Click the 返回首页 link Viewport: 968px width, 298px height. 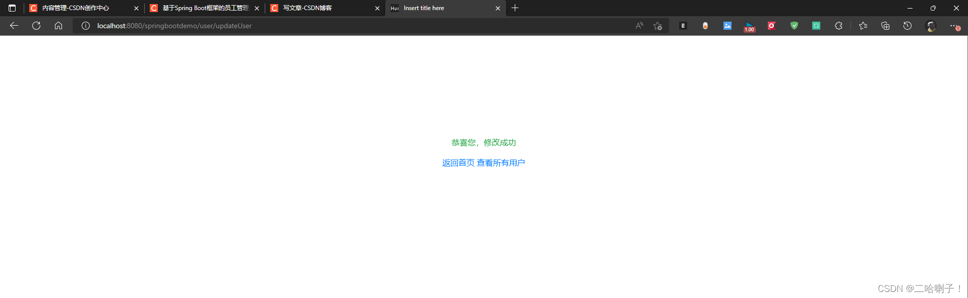pos(458,163)
